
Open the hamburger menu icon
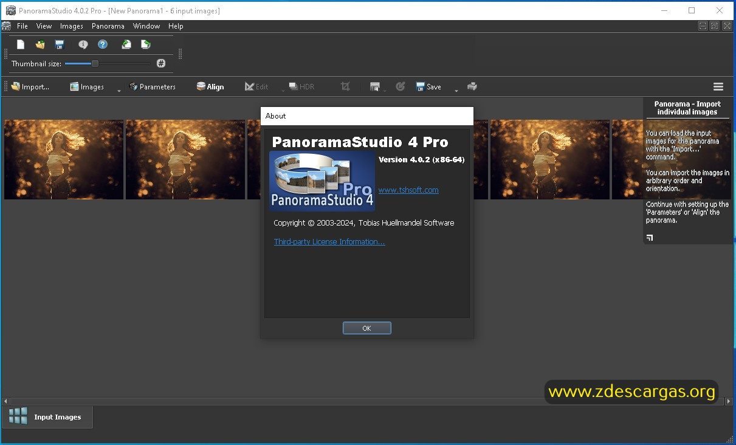coord(718,87)
